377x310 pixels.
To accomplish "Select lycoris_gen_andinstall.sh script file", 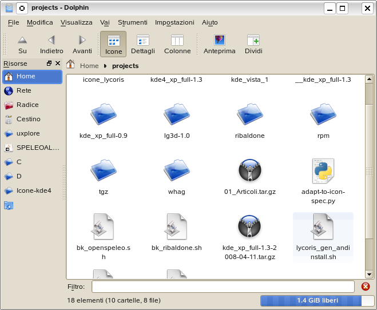I will 323,237.
